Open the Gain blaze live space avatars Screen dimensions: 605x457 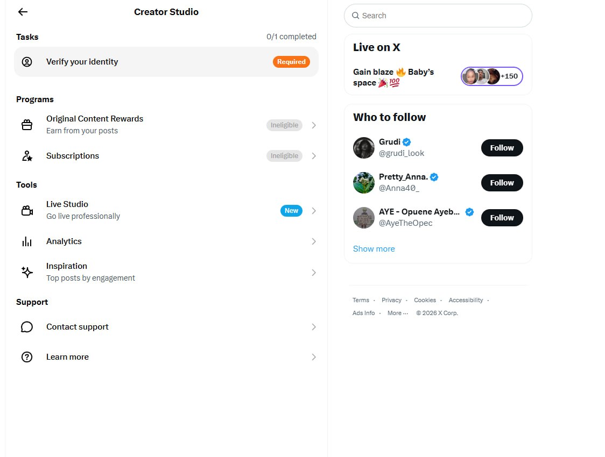tap(491, 76)
